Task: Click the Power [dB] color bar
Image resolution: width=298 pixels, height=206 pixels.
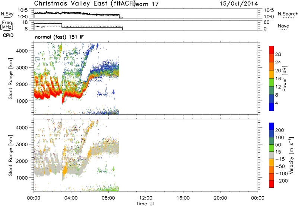Action: (272, 78)
